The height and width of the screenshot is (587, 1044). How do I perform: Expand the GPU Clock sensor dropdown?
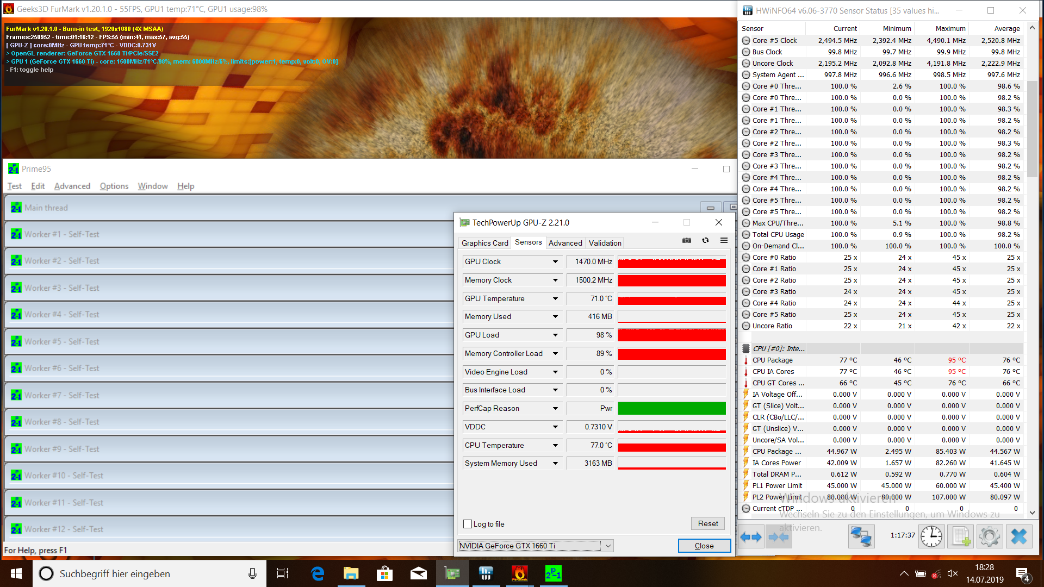pyautogui.click(x=555, y=261)
